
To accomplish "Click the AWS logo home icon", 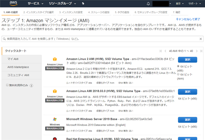I will coord(13,4).
